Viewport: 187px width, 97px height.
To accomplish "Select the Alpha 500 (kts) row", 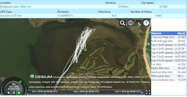I will coord(168,68).
